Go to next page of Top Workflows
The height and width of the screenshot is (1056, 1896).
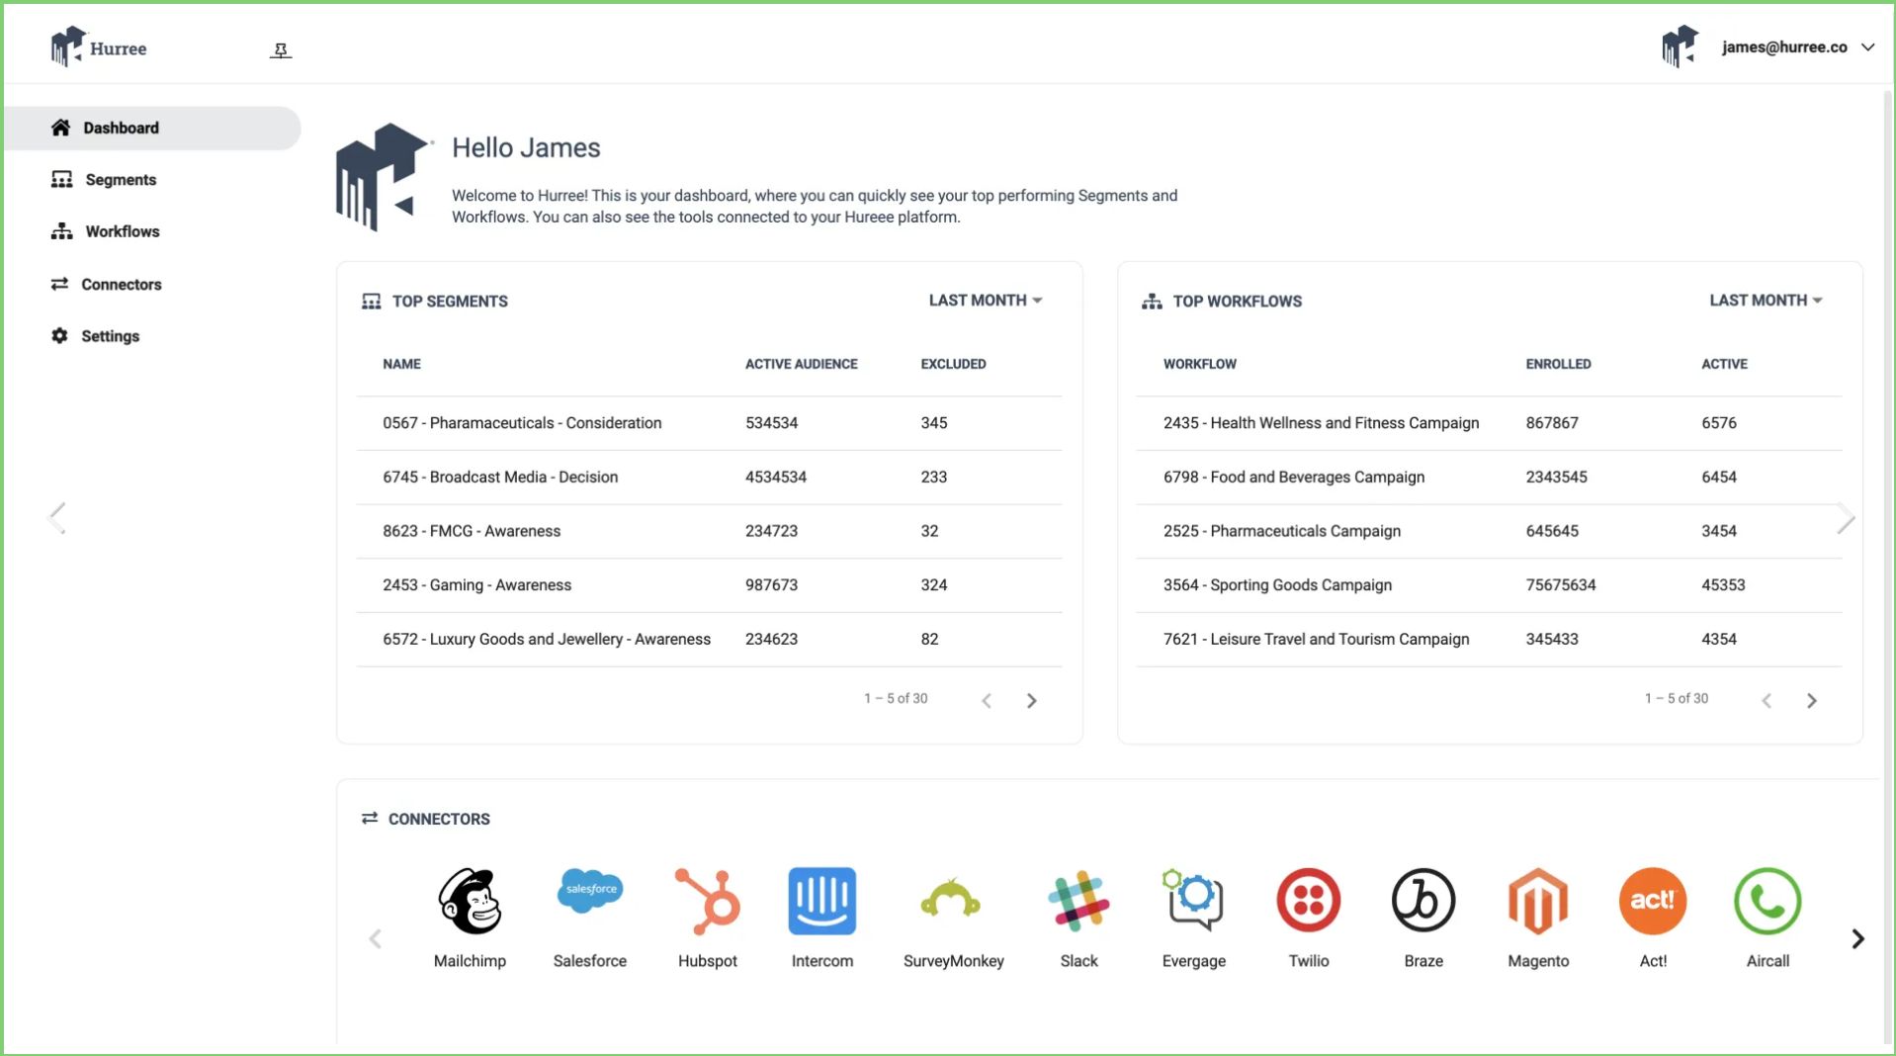point(1812,700)
